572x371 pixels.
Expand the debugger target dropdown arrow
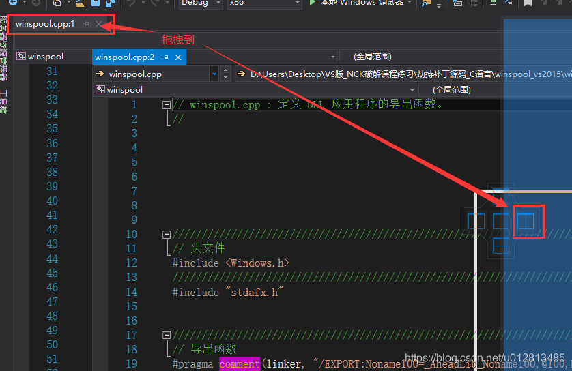pyautogui.click(x=410, y=3)
